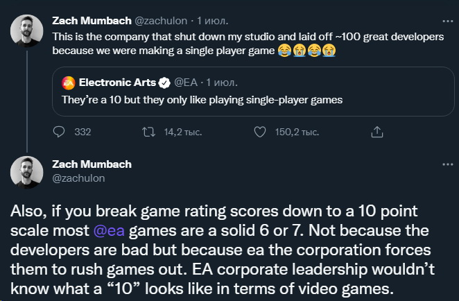The width and height of the screenshot is (459, 301).
Task: Open the top tweet's Zach Mumbach name link
Action: (x=92, y=21)
